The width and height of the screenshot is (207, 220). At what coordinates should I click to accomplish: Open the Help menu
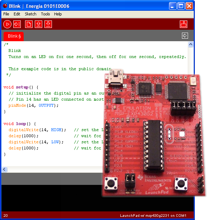pyautogui.click(x=58, y=14)
